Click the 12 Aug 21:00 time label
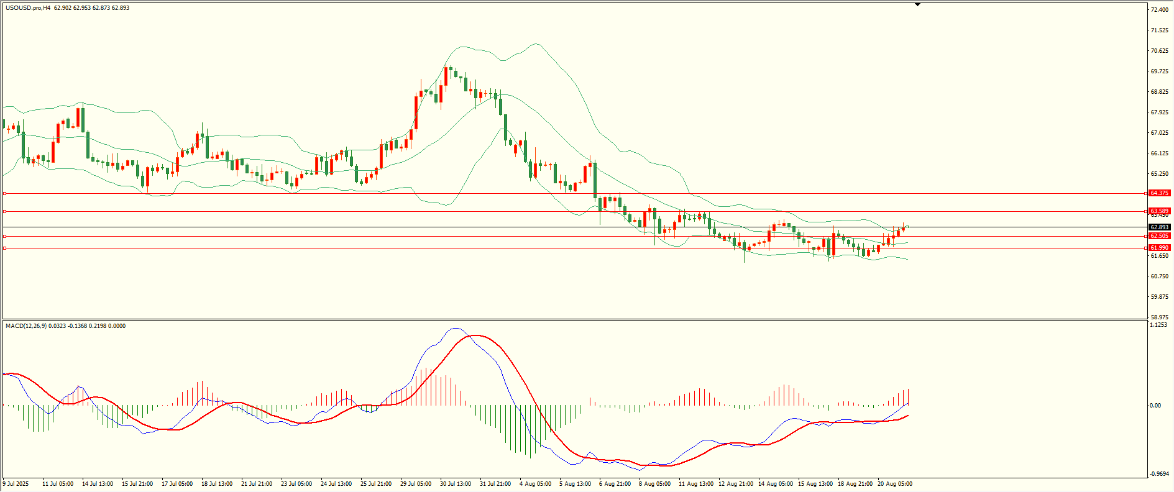1174x492 pixels. (x=736, y=484)
